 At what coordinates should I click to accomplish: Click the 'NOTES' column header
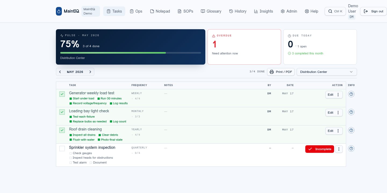click(169, 85)
